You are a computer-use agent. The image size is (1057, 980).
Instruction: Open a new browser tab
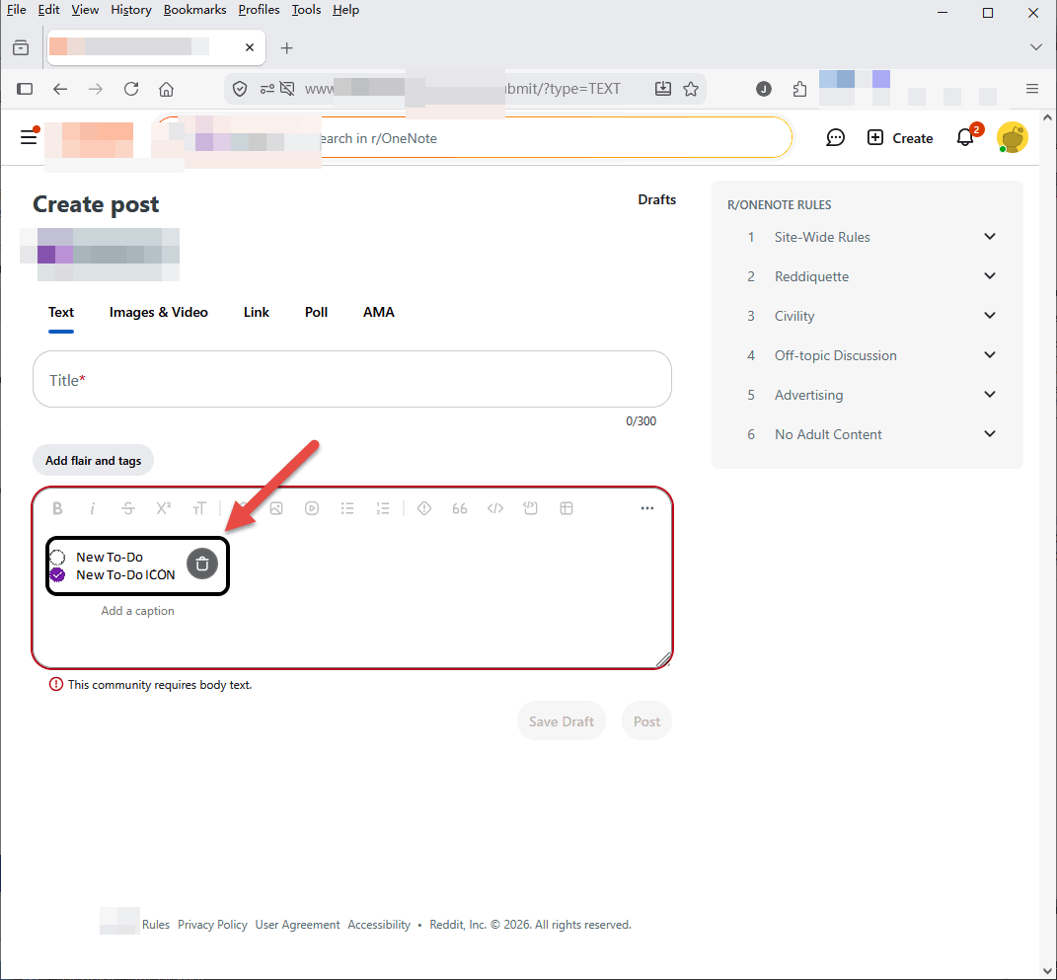point(286,47)
